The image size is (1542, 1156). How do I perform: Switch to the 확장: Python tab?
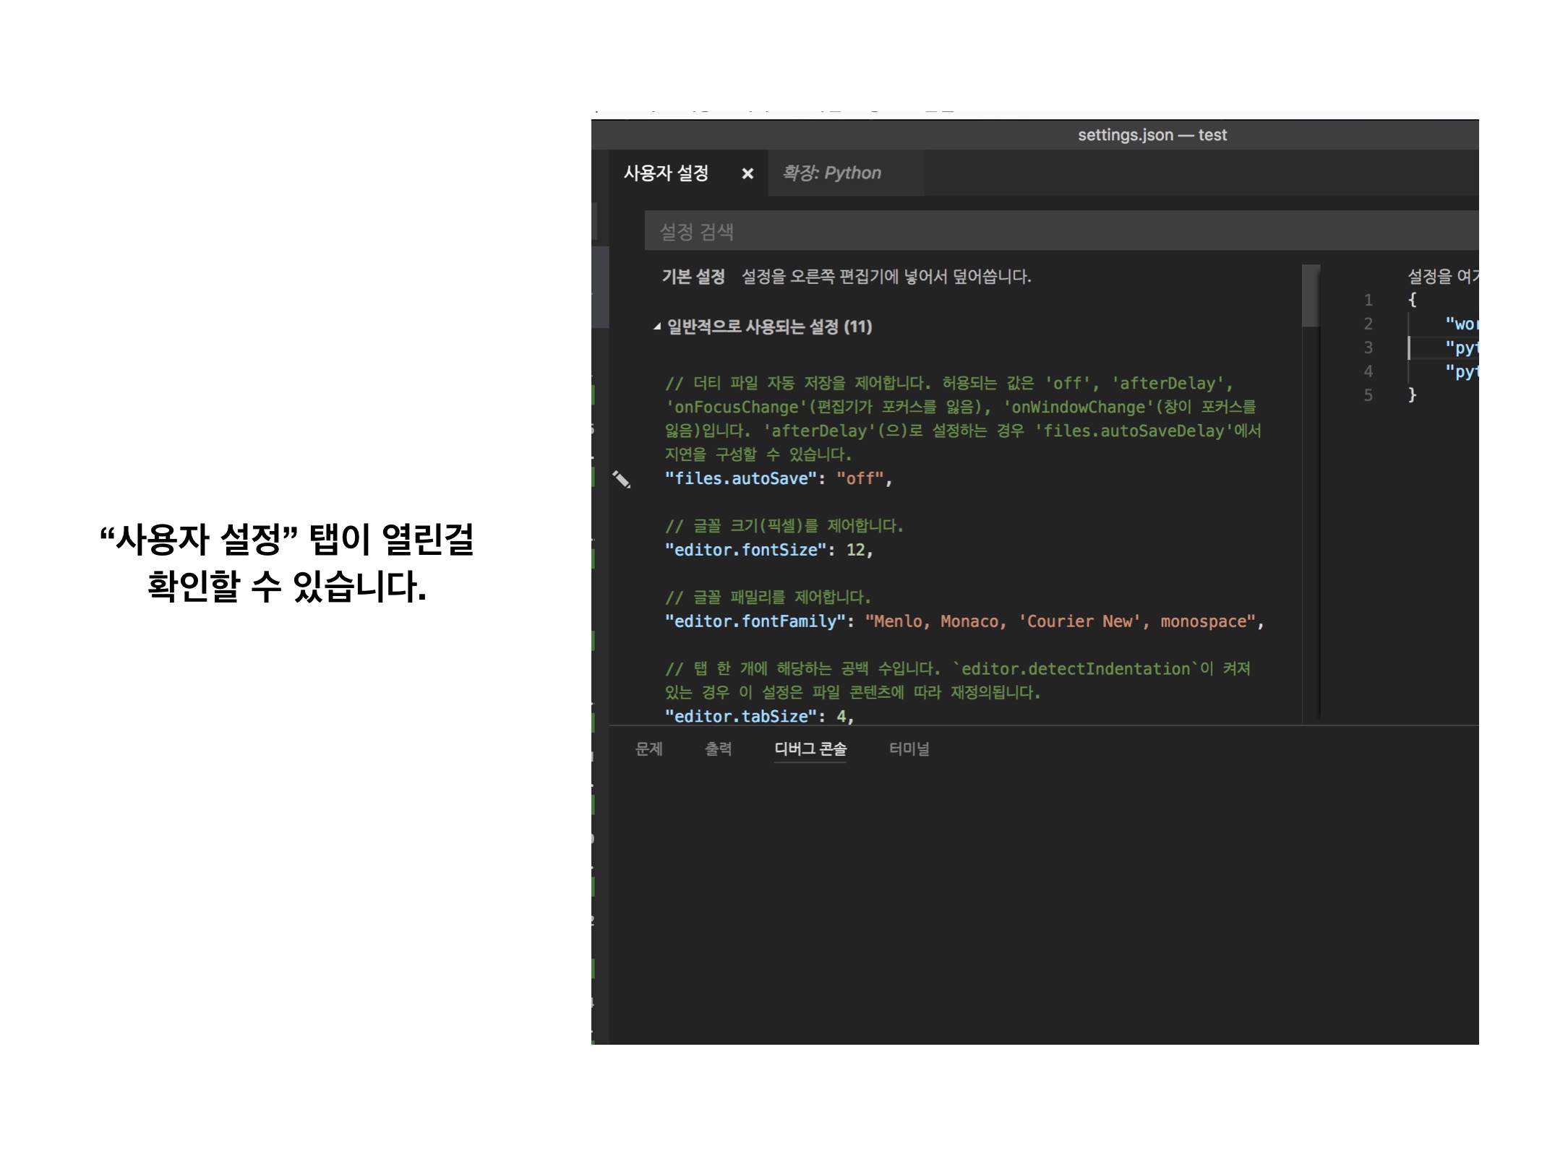(x=831, y=173)
